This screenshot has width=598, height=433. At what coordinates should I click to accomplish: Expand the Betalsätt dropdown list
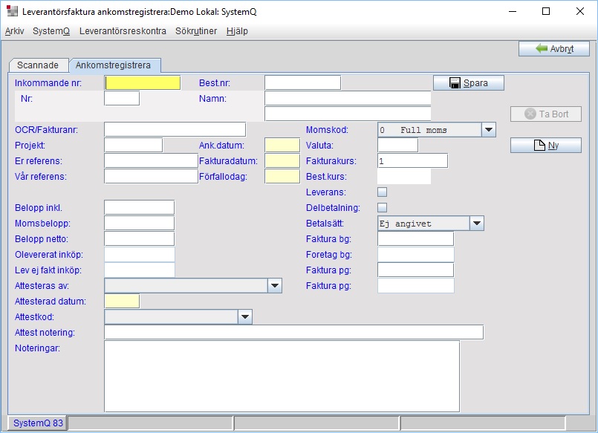(x=476, y=223)
